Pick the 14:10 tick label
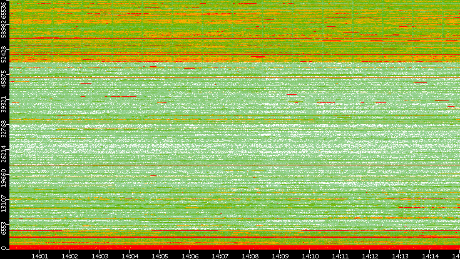The width and height of the screenshot is (460, 259). coord(310,256)
